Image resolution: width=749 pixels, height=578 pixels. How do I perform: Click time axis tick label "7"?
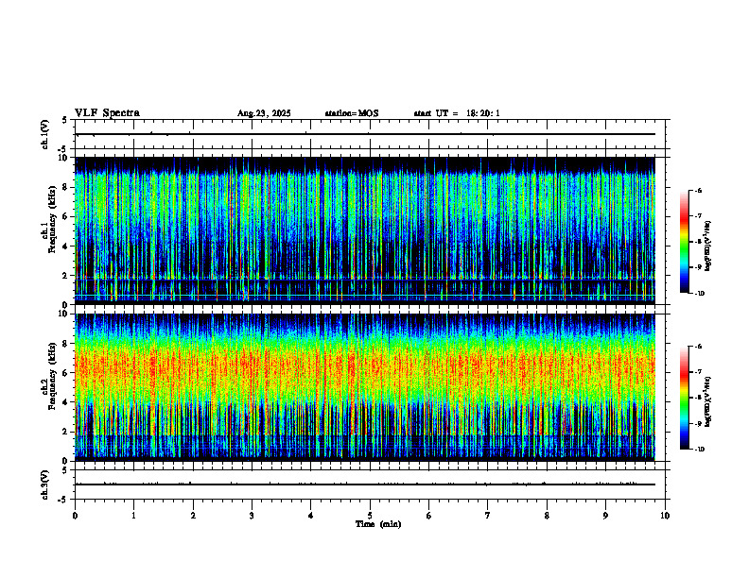pyautogui.click(x=488, y=516)
